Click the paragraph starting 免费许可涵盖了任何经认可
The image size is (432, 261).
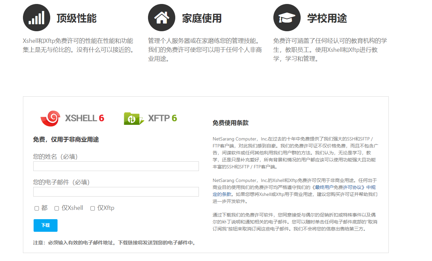[x=330, y=50]
